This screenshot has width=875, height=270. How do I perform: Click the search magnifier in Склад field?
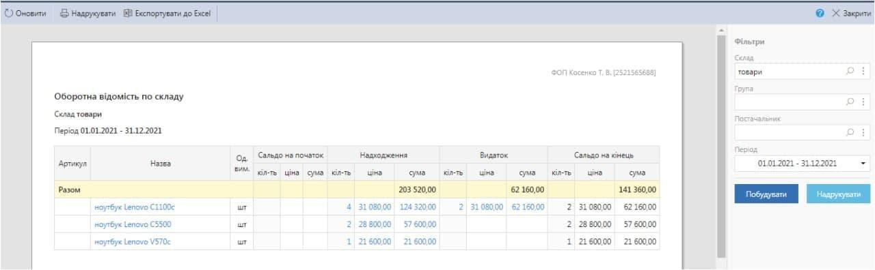coord(850,72)
